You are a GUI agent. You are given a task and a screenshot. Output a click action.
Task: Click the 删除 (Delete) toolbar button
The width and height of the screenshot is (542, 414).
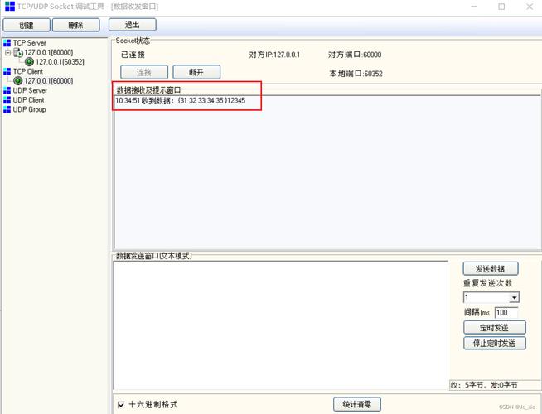[x=75, y=25]
